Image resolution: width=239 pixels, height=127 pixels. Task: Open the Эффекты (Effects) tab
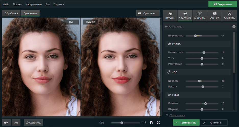[x=229, y=15]
